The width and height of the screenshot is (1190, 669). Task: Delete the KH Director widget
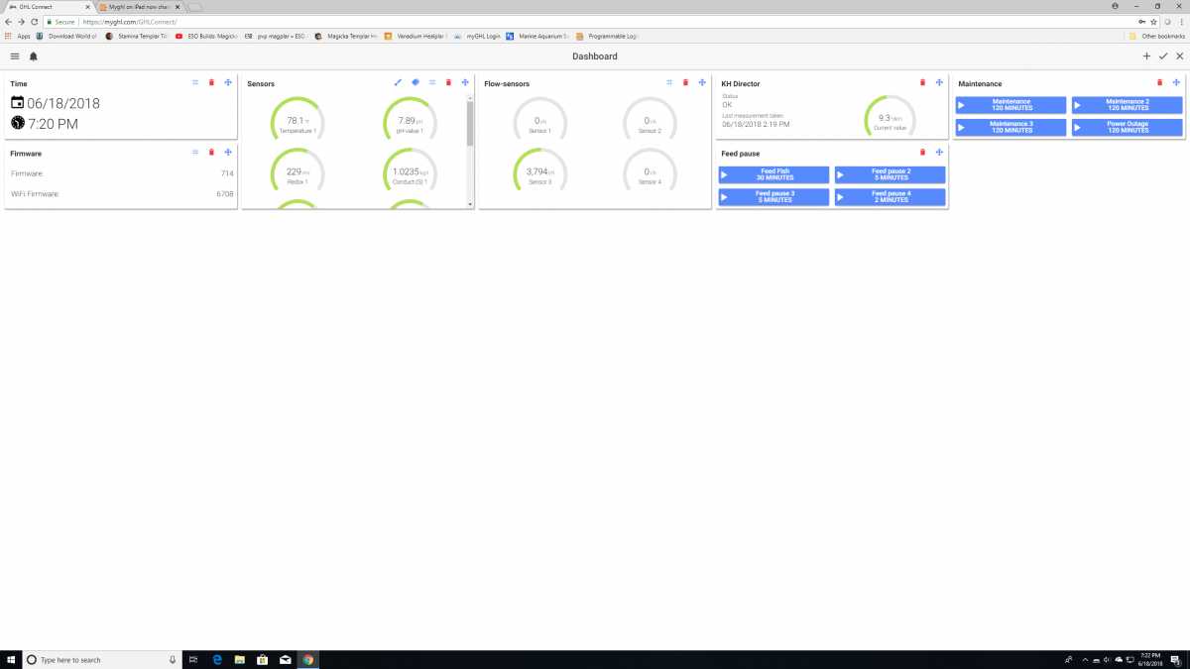pos(923,82)
